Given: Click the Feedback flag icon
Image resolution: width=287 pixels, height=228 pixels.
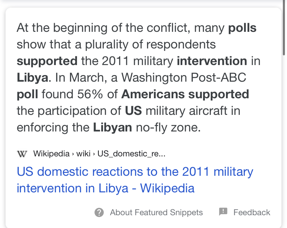Looking at the screenshot, I should click(223, 212).
